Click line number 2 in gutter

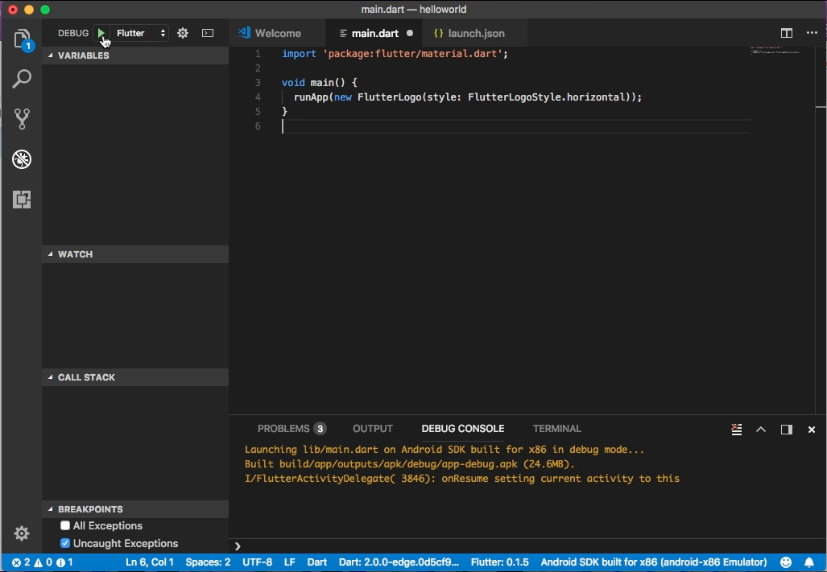[258, 68]
